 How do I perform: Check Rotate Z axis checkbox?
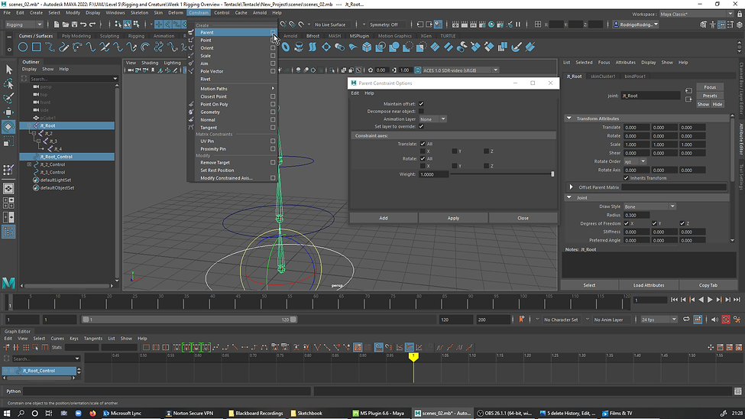487,166
